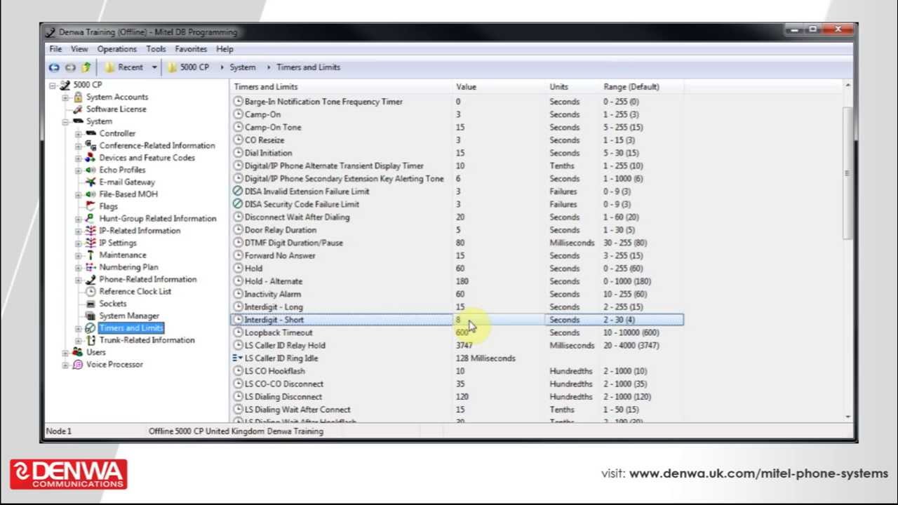This screenshot has width=898, height=505.
Task: Open the File menu
Action: 55,49
